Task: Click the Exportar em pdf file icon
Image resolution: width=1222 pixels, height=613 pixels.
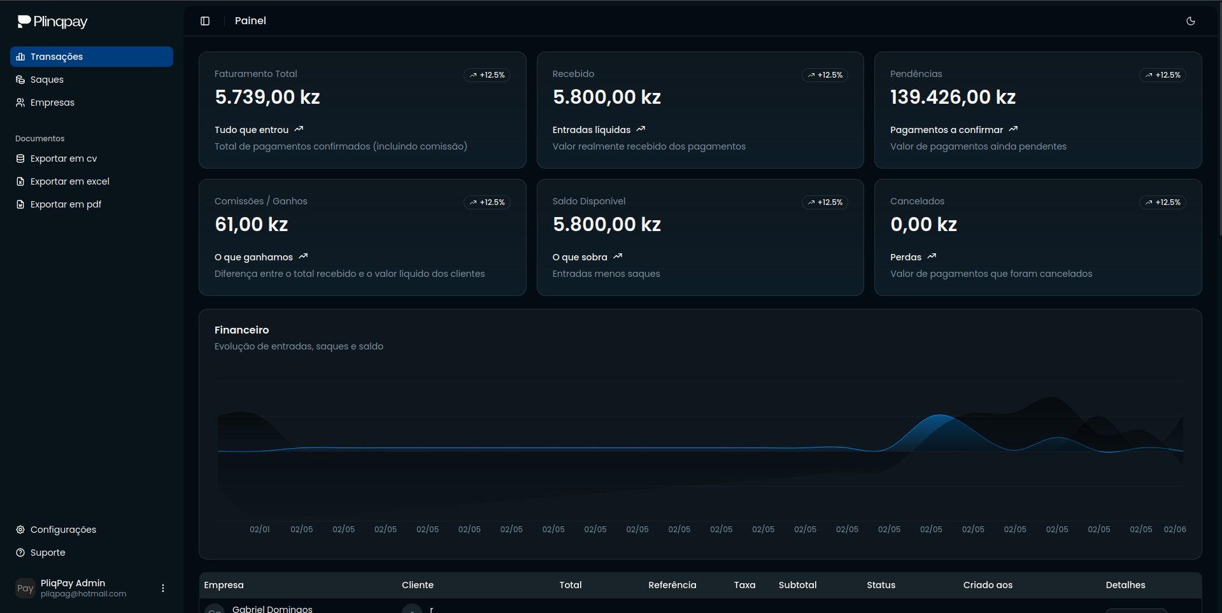Action: pyautogui.click(x=20, y=204)
